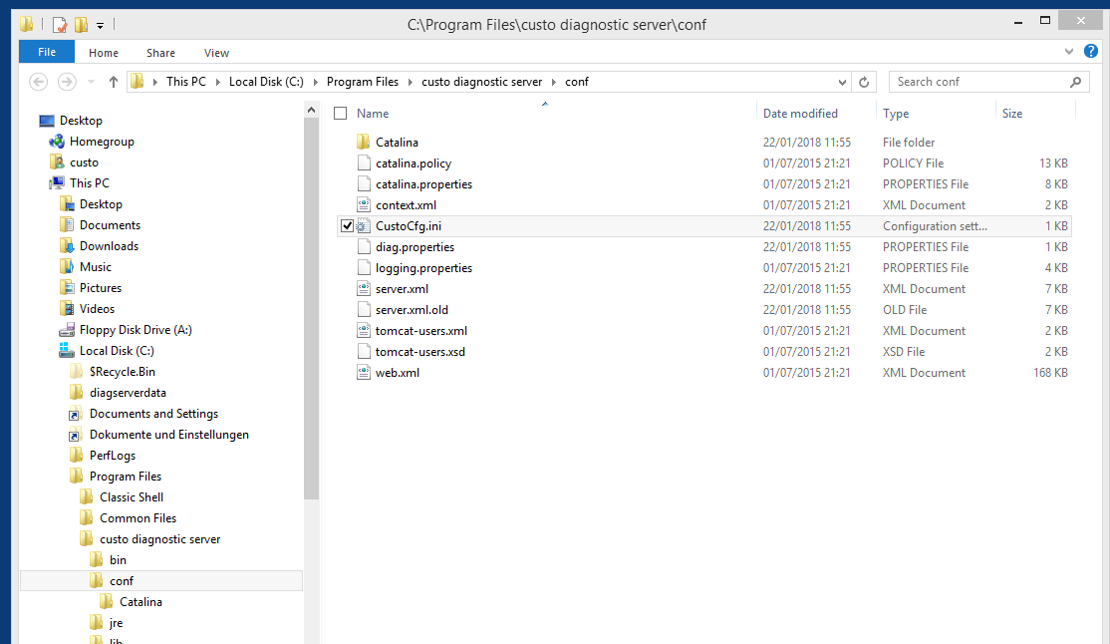Click the Videos folder icon in the tree
This screenshot has height=644, width=1110.
[x=67, y=309]
